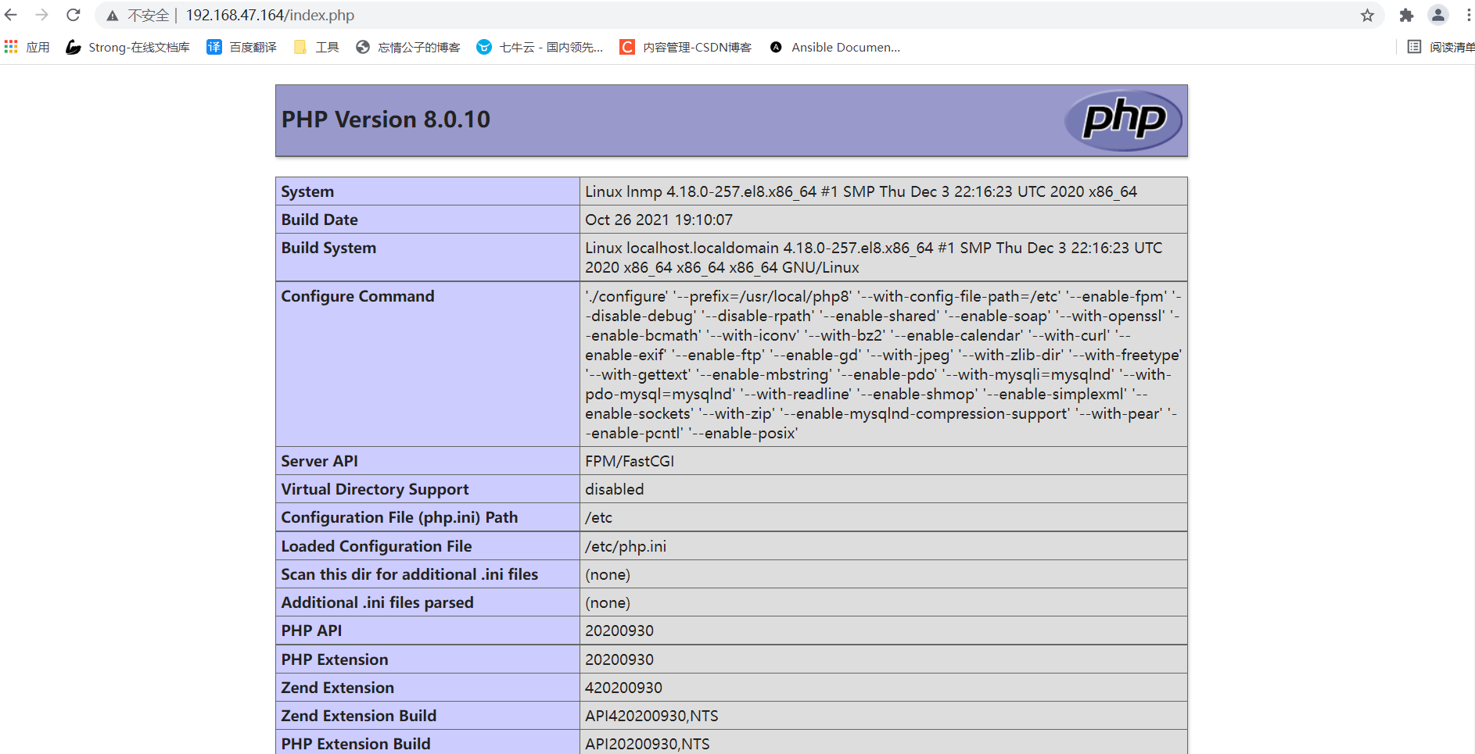1475x754 pixels.
Task: Open the apps grid shortcut
Action: [27, 47]
